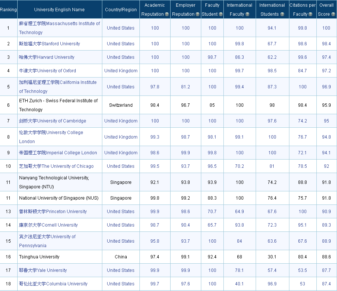Click the Citations per Faculty header text
337x291 pixels.
pos(303,10)
